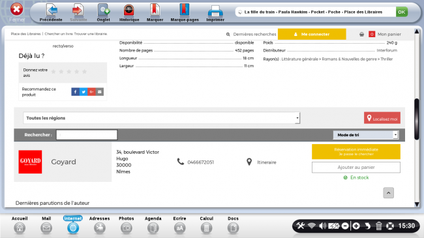The image size is (424, 238).
Task: Open the settings tools wrench icon
Action: point(301,226)
